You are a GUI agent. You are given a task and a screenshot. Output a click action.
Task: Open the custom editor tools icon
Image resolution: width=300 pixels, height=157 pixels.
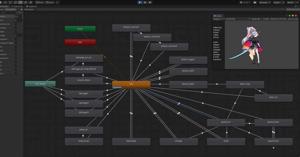[31, 2]
